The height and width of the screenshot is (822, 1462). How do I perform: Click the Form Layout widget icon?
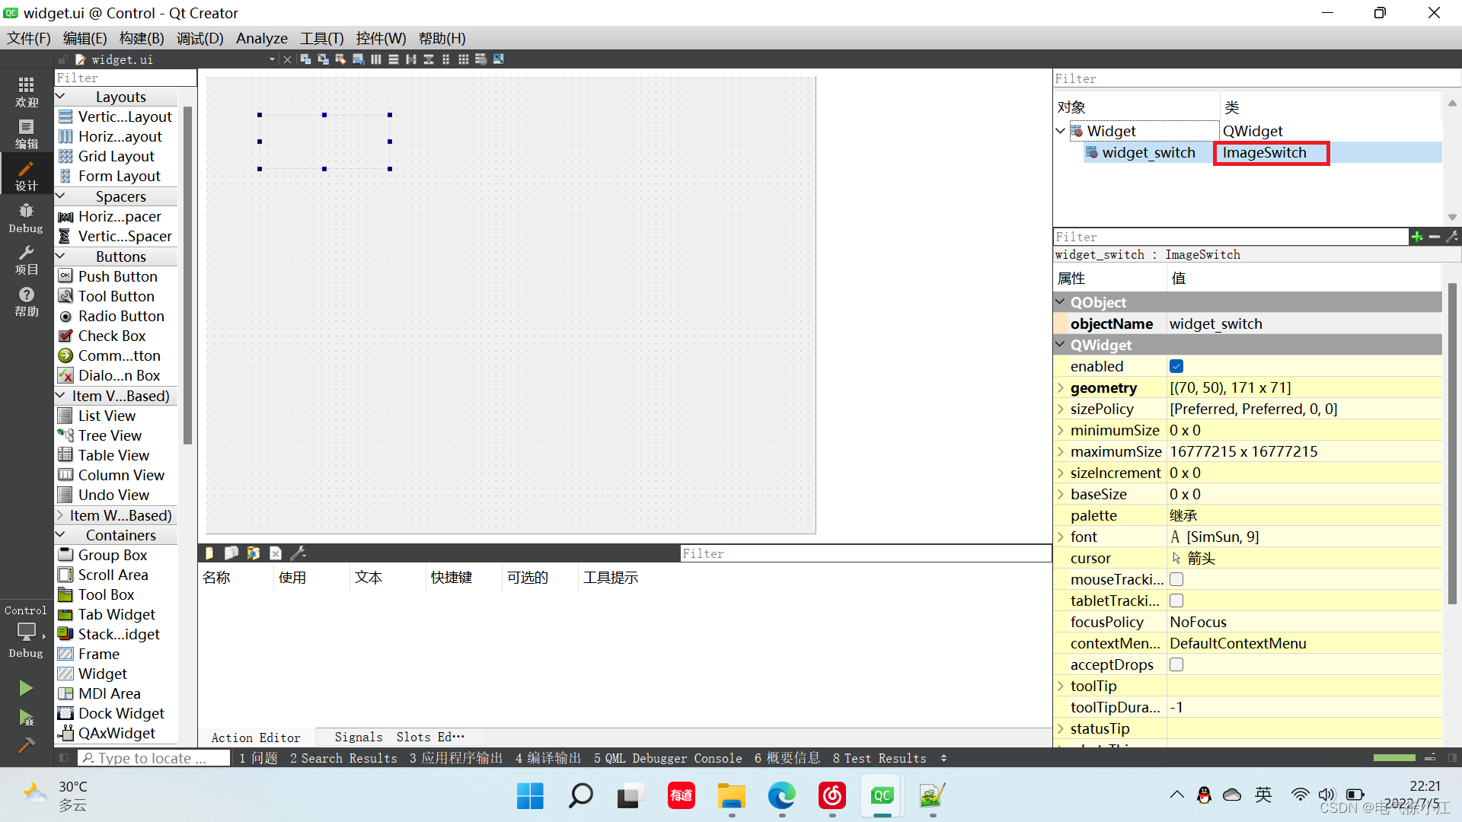[x=65, y=176]
